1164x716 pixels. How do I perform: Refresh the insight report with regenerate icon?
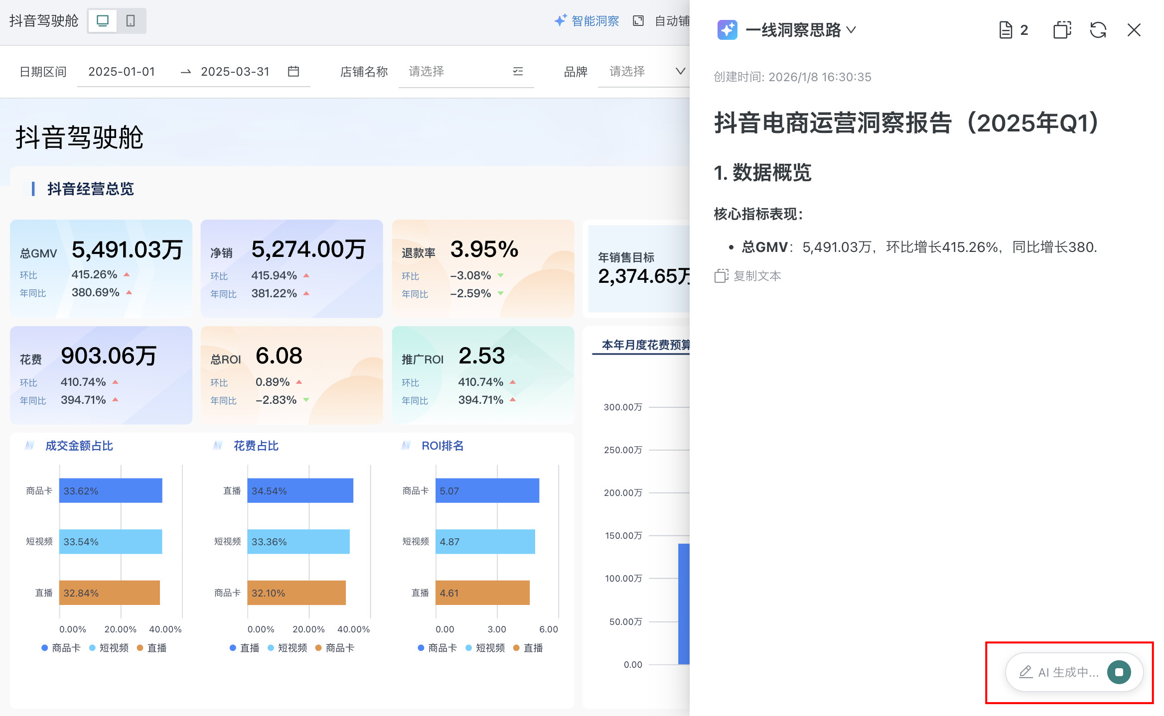tap(1098, 30)
